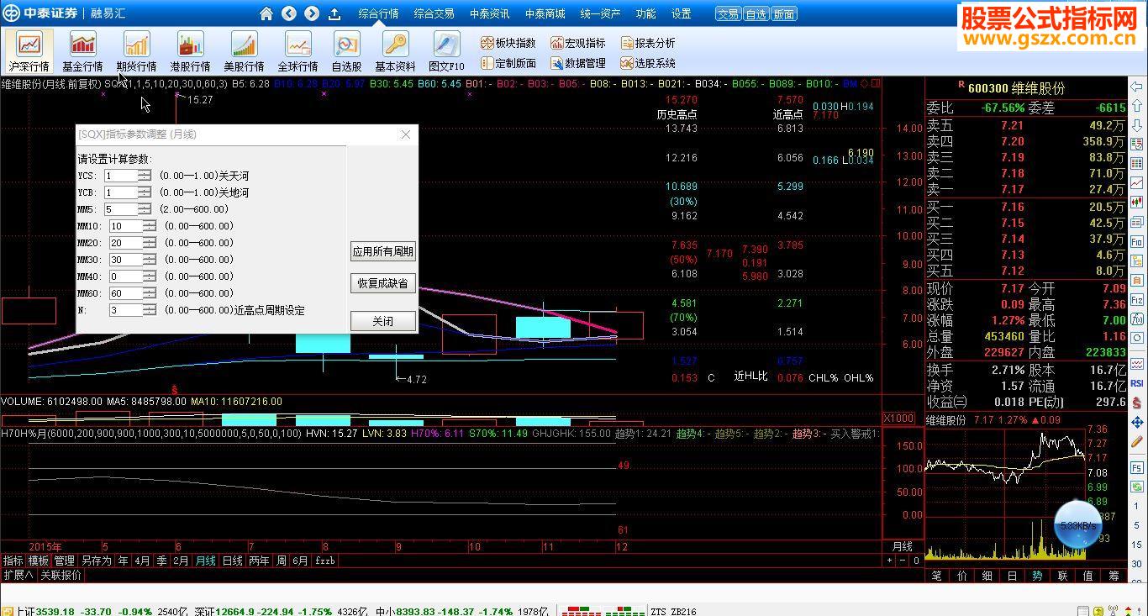Click the pencil drawing tool icon
Screen dimensions: 1148x616
[1137, 441]
